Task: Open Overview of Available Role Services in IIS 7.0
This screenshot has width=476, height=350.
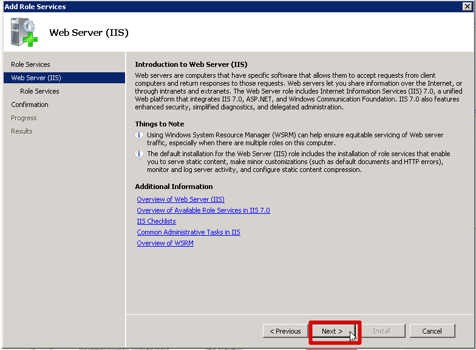Action: pyautogui.click(x=203, y=210)
